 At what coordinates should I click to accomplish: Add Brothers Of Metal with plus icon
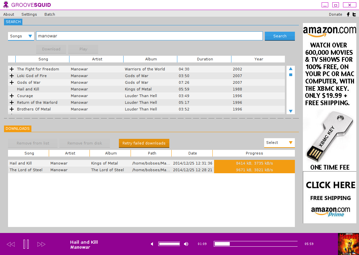pyautogui.click(x=12, y=109)
